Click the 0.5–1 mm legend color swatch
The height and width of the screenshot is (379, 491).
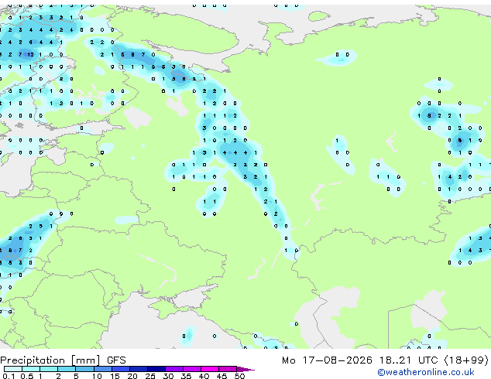pyautogui.click(x=31, y=369)
